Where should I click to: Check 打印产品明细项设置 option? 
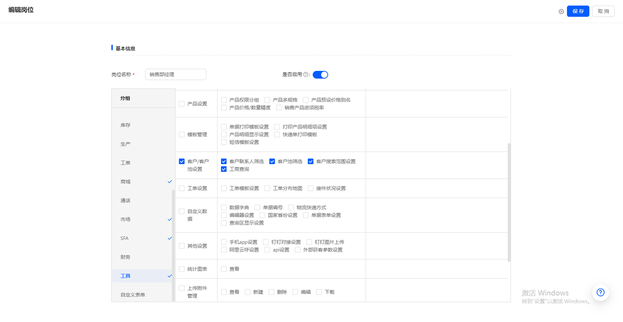[277, 127]
